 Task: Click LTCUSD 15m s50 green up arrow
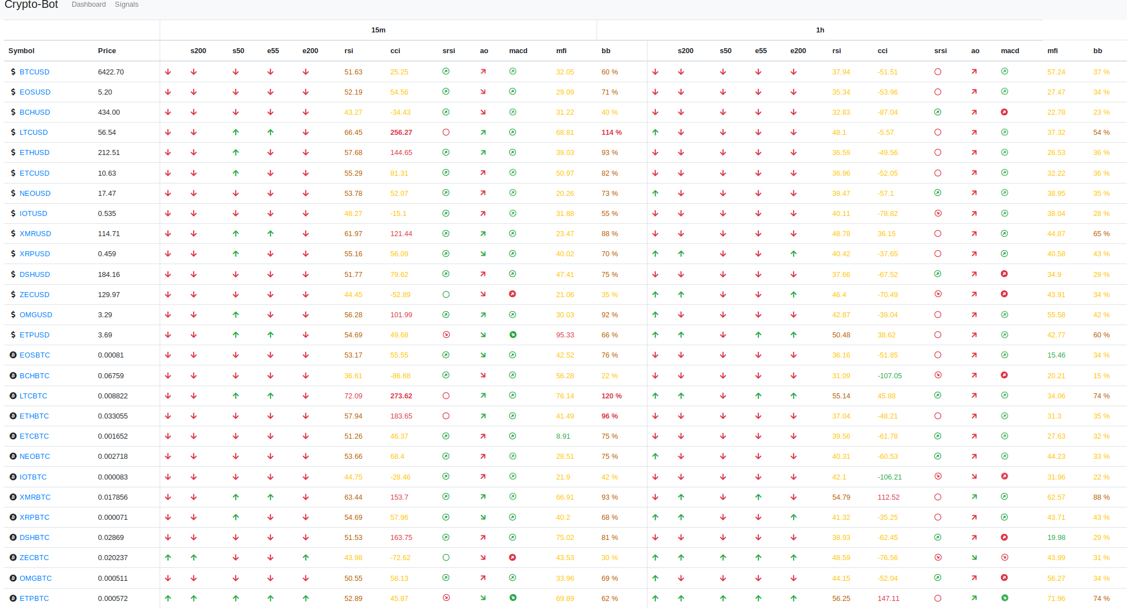[236, 133]
